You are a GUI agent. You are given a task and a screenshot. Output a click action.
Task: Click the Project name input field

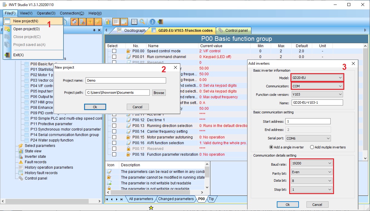point(126,80)
